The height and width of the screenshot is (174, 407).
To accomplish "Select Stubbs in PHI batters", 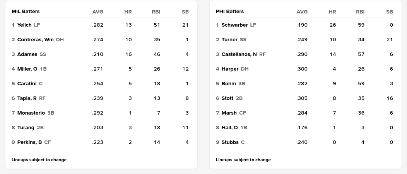I will (x=230, y=142).
